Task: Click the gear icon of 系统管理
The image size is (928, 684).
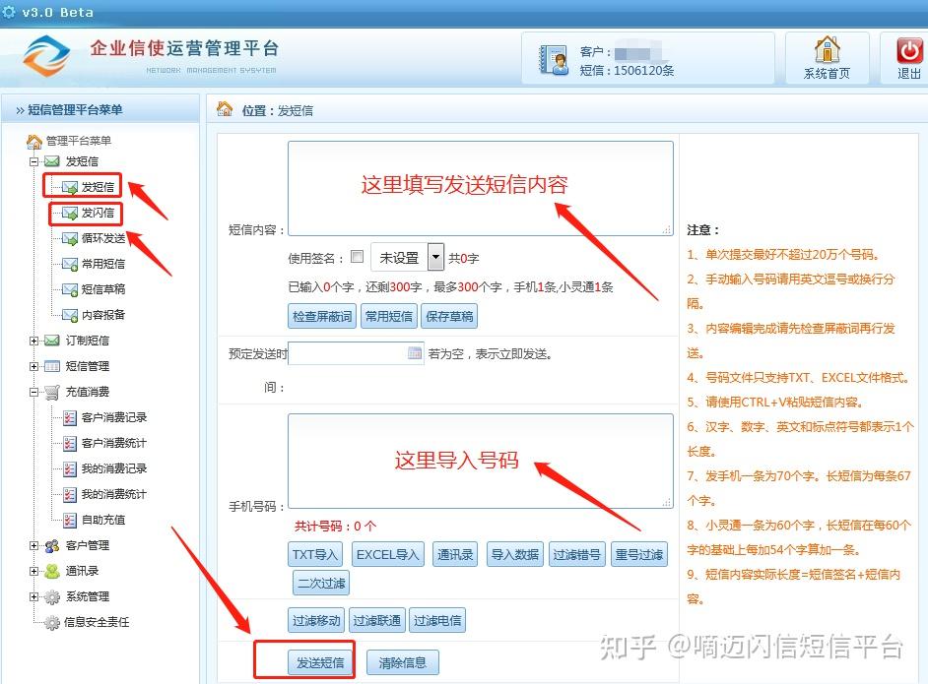Action: (52, 597)
